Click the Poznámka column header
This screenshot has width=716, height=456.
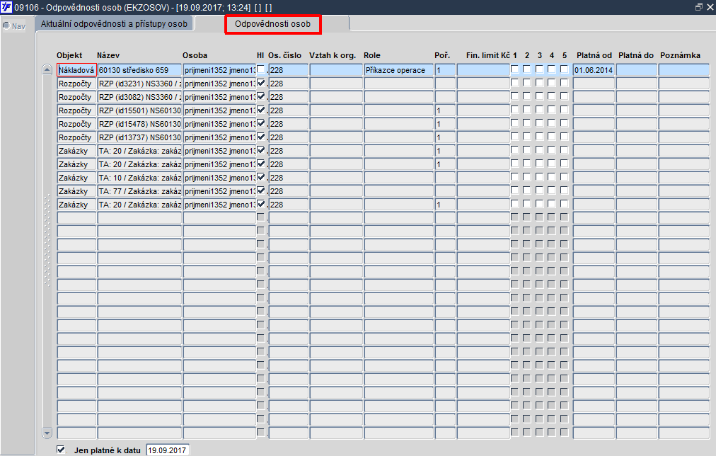[x=680, y=55]
